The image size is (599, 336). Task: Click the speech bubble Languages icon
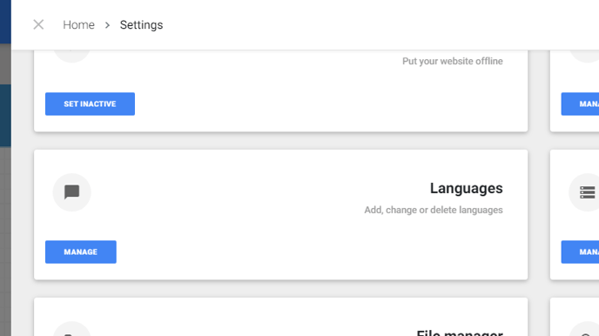71,192
